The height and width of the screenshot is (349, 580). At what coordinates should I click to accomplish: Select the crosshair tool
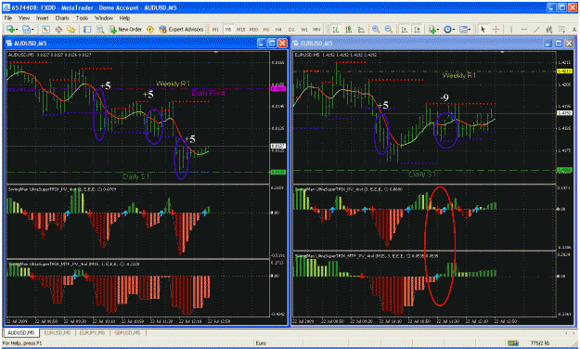(496, 29)
